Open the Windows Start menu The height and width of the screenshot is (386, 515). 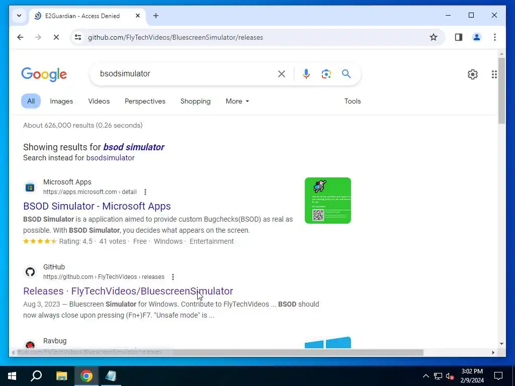coord(12,376)
